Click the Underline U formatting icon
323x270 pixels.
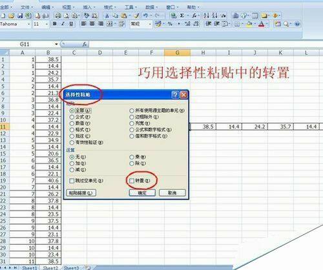point(71,24)
